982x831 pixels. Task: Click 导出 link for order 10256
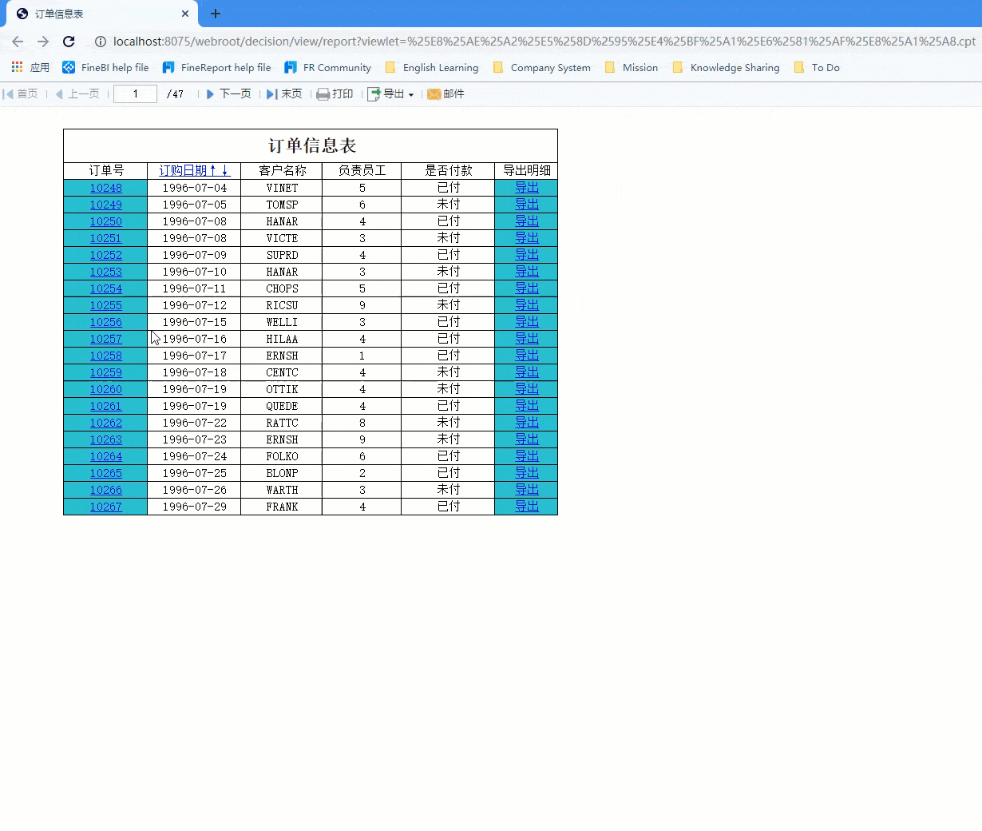click(527, 322)
